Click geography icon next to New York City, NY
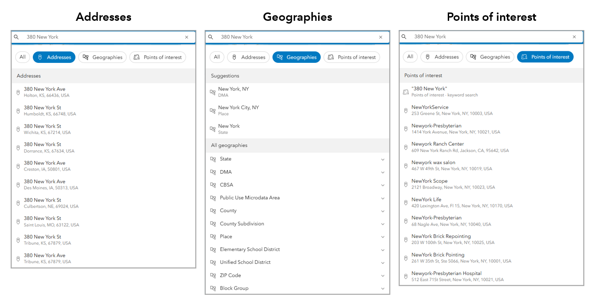 click(x=213, y=110)
